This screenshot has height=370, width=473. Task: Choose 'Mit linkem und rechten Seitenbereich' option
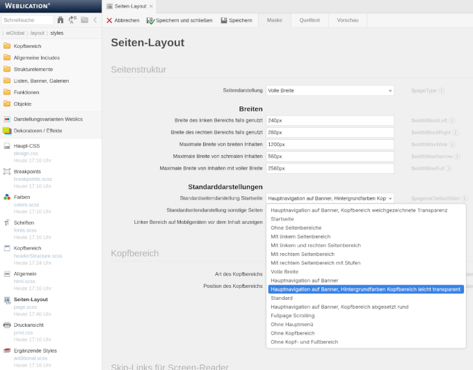click(x=366, y=245)
